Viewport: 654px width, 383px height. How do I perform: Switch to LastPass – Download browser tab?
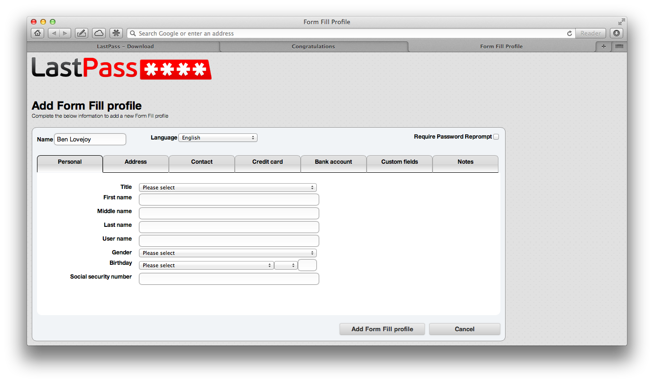(x=125, y=47)
